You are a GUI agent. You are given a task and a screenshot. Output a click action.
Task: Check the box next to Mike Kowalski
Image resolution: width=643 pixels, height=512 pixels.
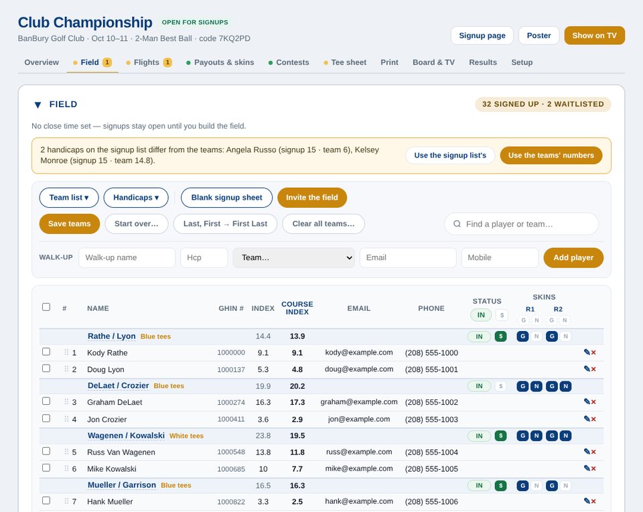(x=46, y=468)
